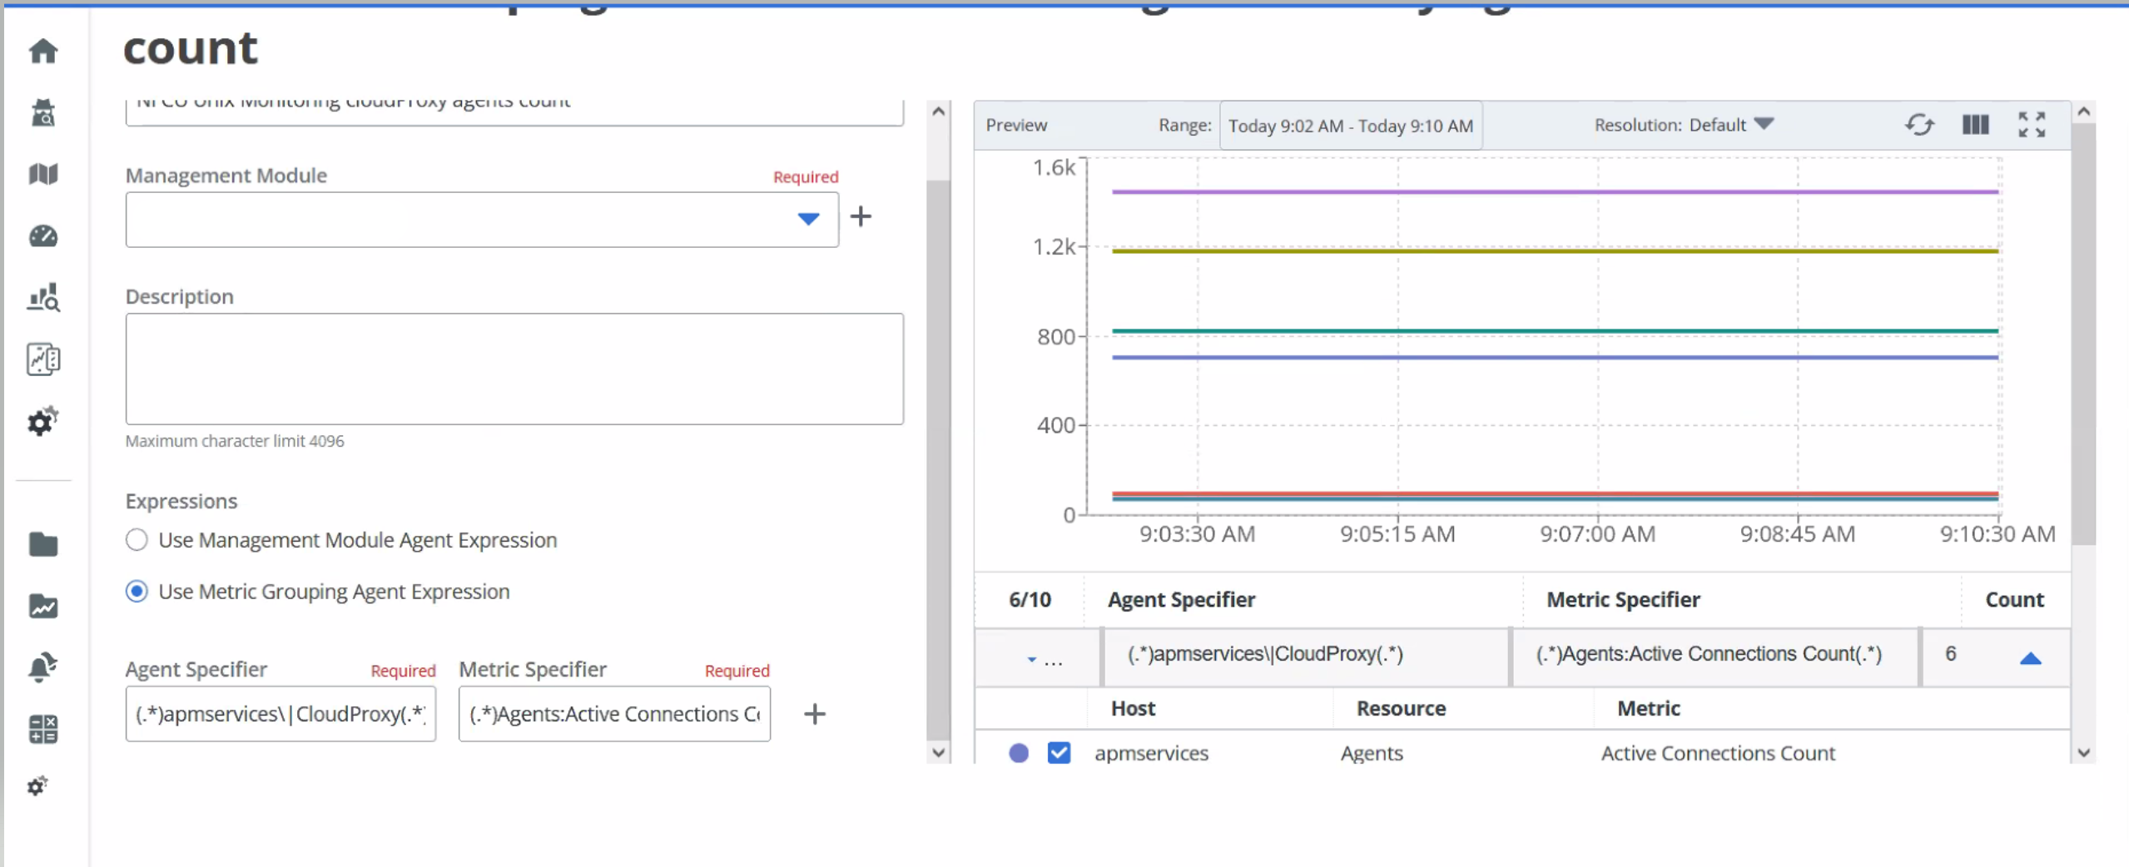This screenshot has width=2129, height=867.
Task: Open the Management Module dropdown
Action: click(x=807, y=219)
